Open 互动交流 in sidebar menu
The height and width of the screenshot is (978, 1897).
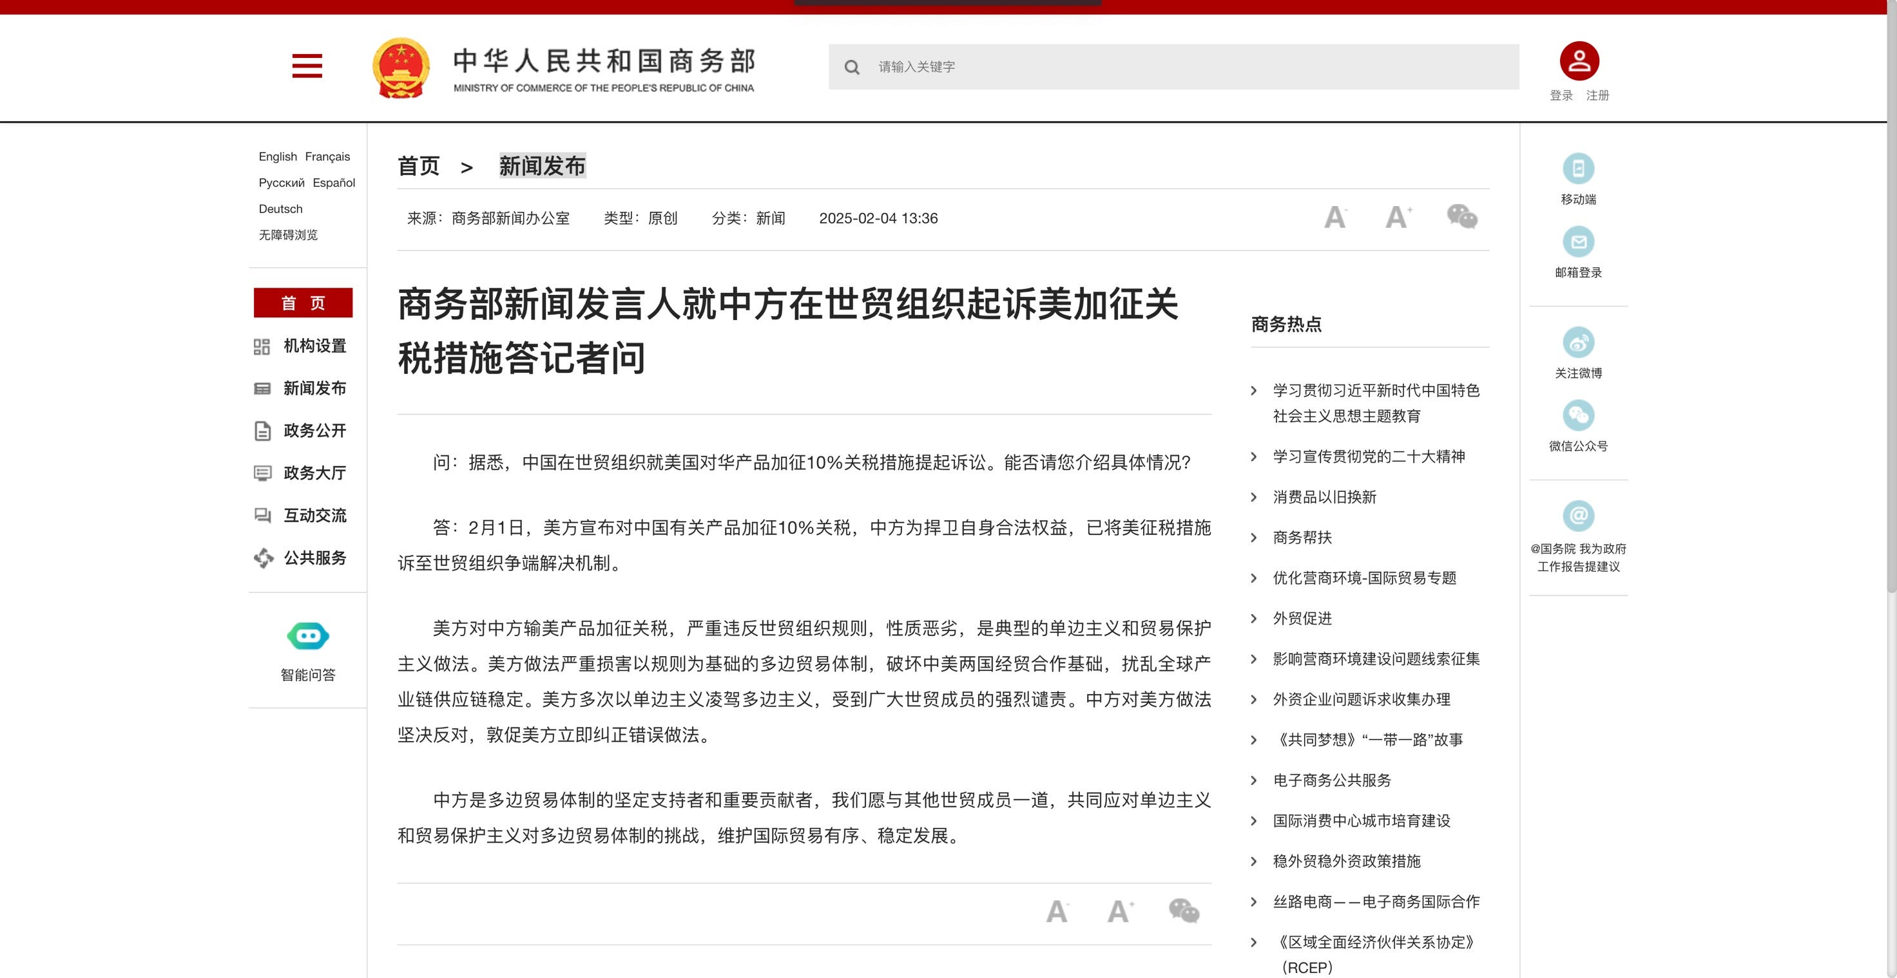(315, 515)
